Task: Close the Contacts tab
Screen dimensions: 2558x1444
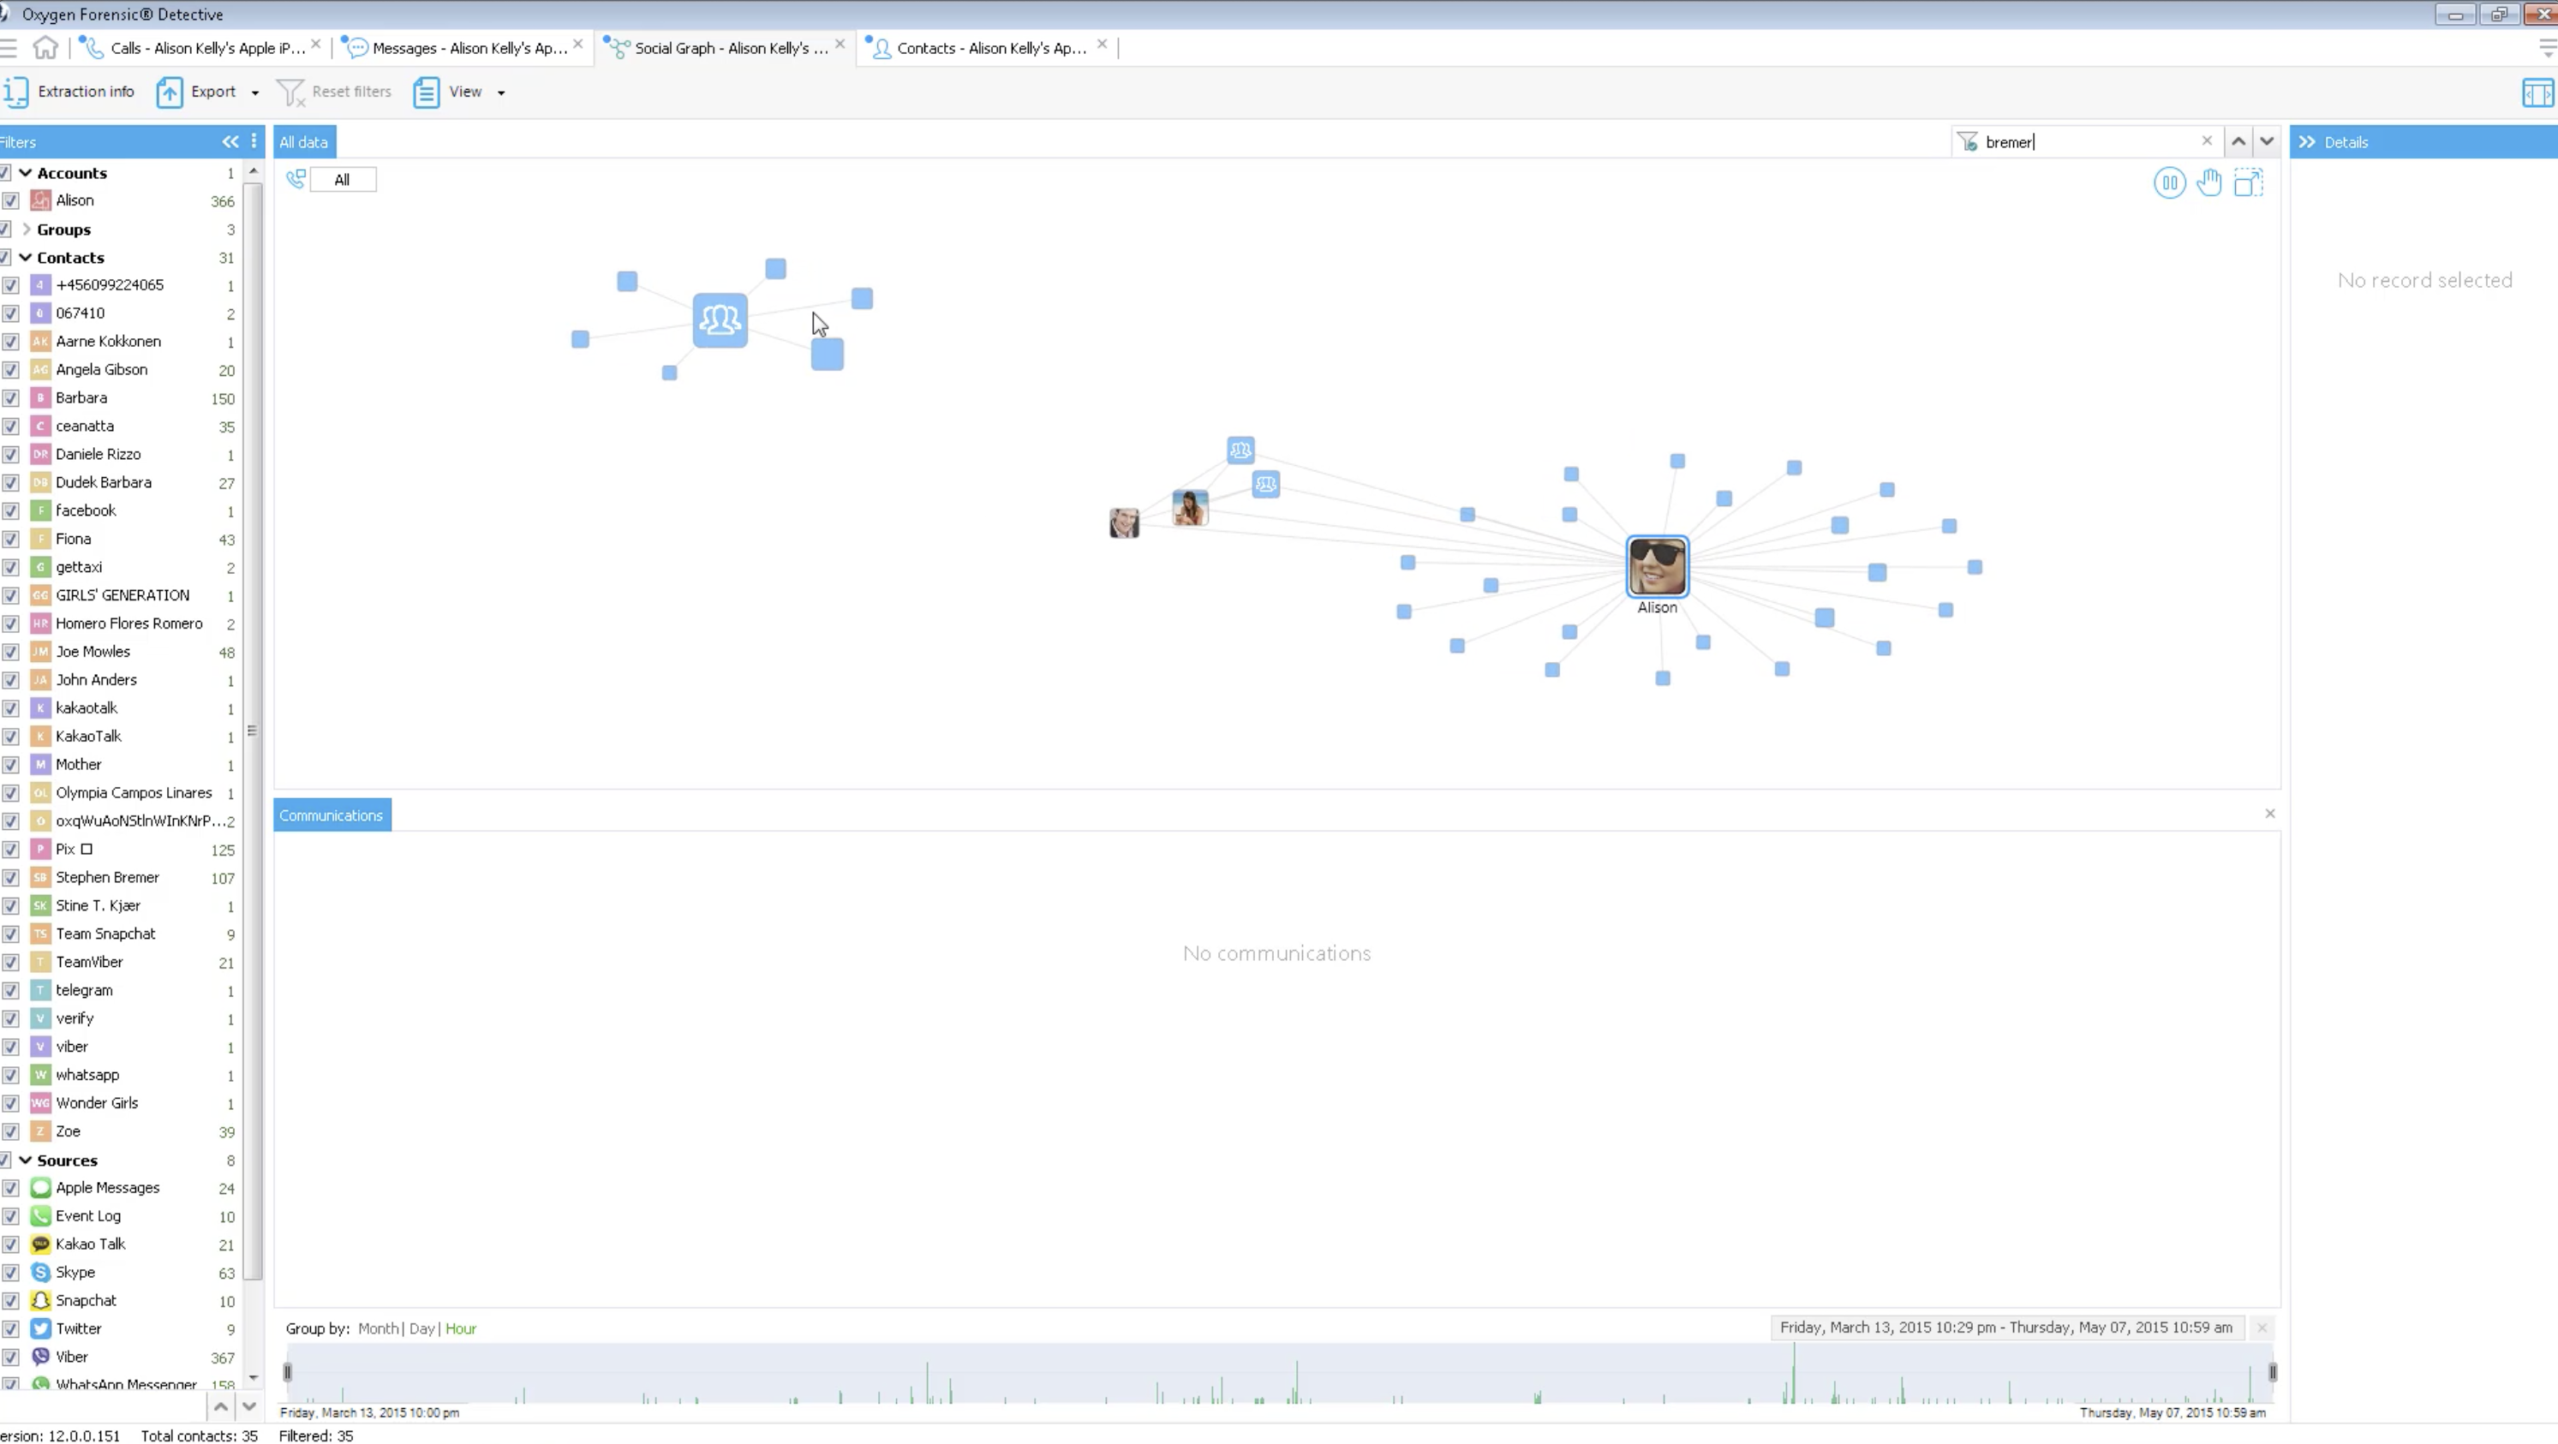Action: [1102, 45]
